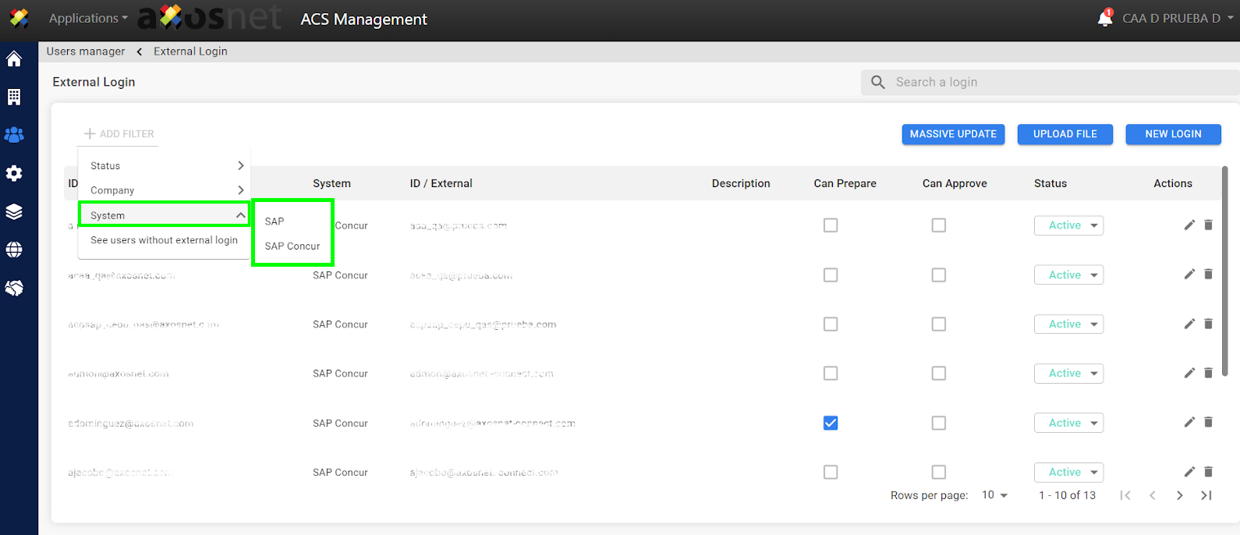Expand the Applications menu
The height and width of the screenshot is (535, 1240).
[87, 18]
